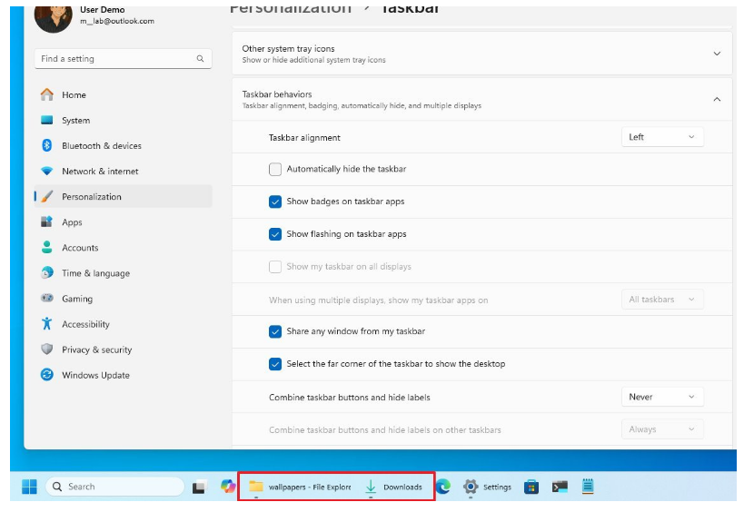Open Combine taskbar buttons Never dropdown
The width and height of the screenshot is (744, 512).
[x=662, y=397]
